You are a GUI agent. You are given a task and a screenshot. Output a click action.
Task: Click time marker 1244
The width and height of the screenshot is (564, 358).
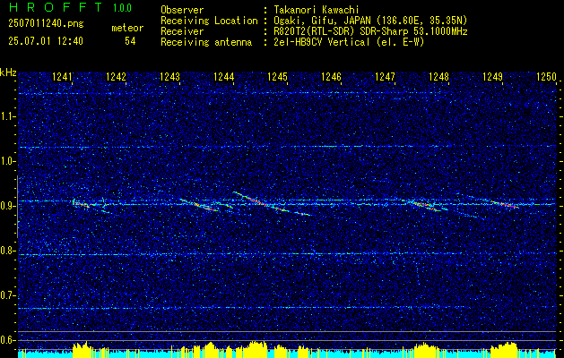tap(224, 76)
